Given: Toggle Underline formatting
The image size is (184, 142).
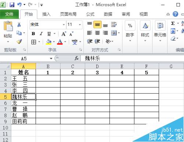Looking at the screenshot, I should coord(49,34).
